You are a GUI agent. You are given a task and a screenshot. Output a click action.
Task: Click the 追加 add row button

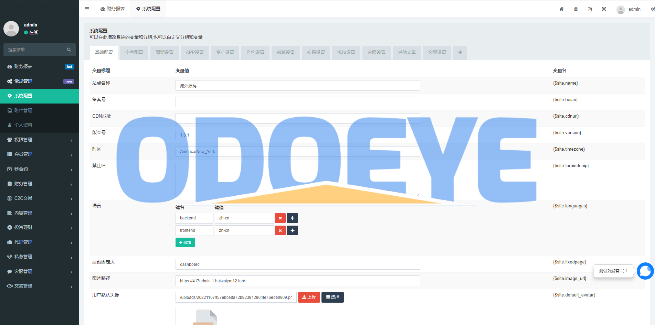pos(185,242)
